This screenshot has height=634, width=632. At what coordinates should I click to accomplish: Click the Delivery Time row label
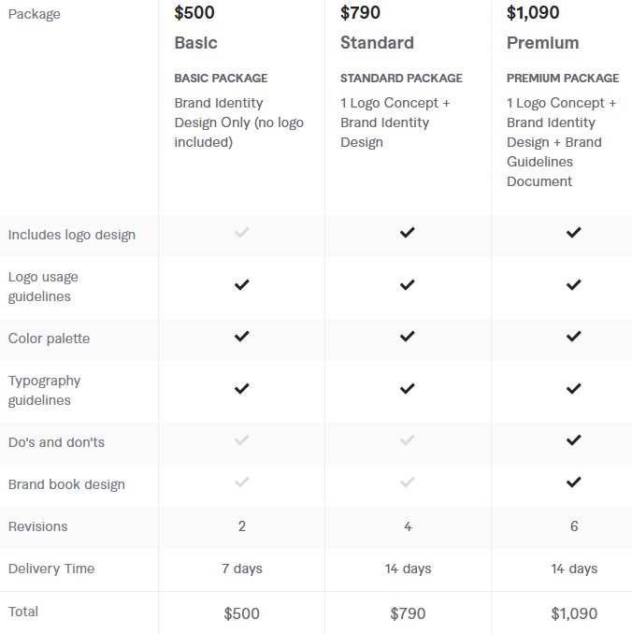[51, 569]
